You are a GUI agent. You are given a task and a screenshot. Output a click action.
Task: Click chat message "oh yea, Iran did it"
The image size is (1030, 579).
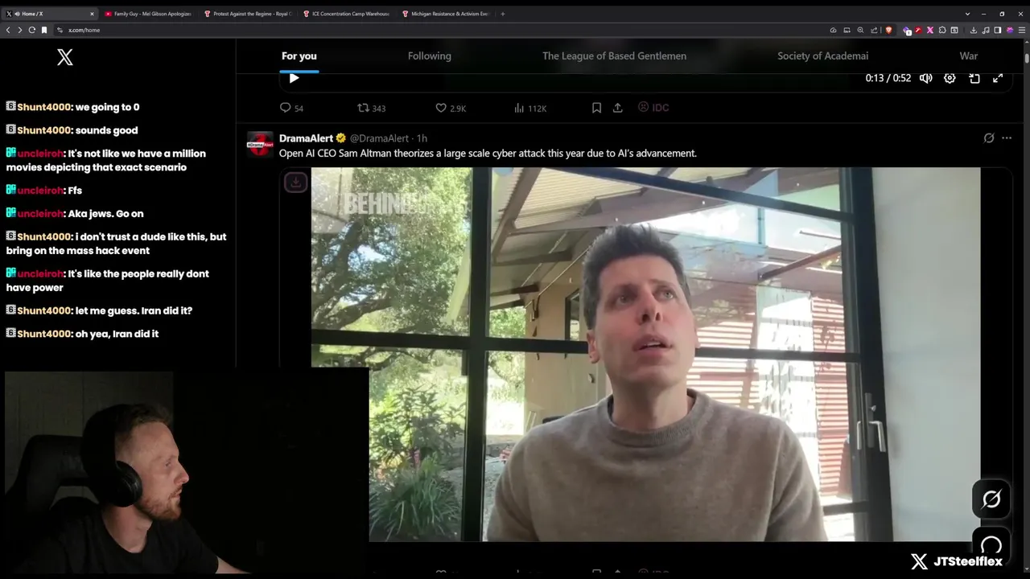pyautogui.click(x=117, y=334)
